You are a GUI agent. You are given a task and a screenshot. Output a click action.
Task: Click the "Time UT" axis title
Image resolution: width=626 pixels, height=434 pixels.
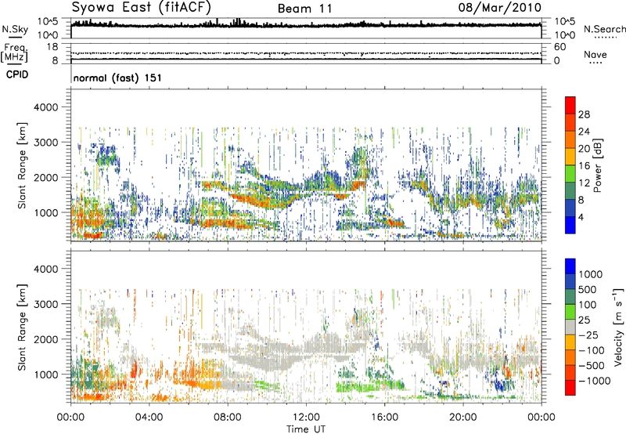pos(306,429)
